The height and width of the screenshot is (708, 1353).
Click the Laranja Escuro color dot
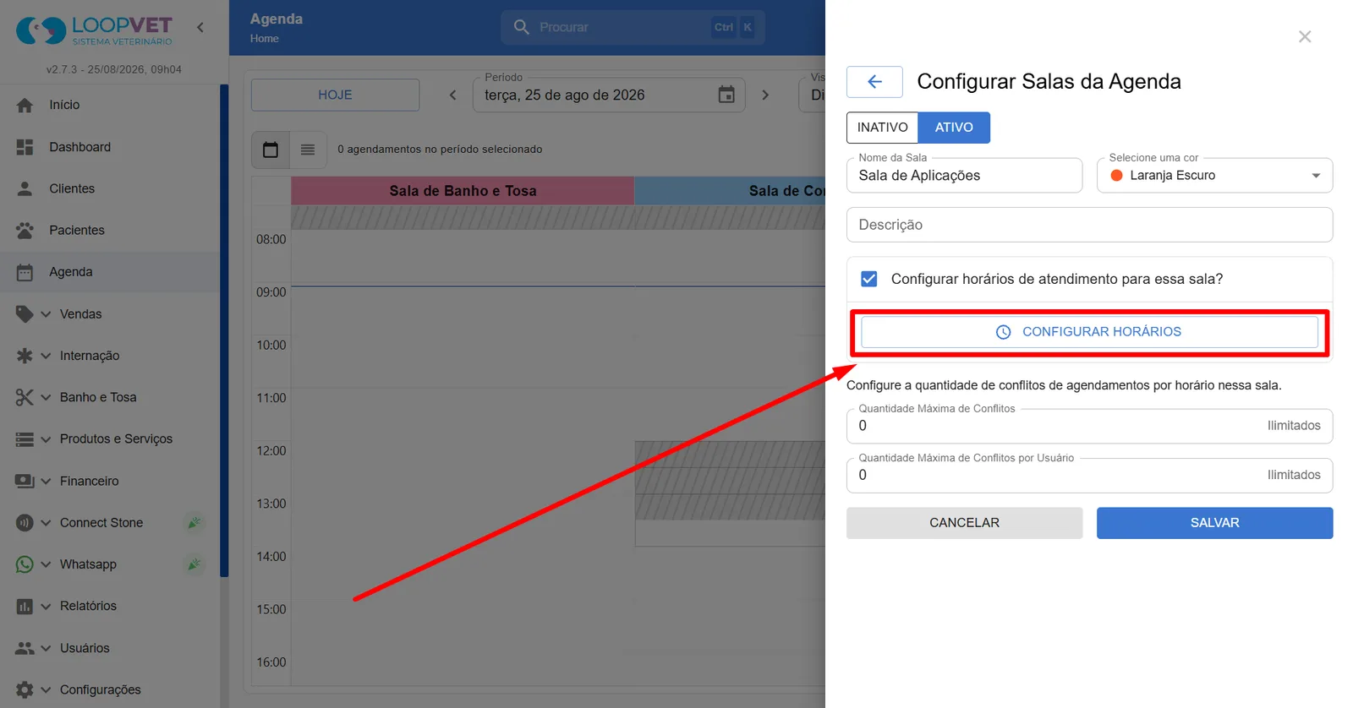point(1116,176)
